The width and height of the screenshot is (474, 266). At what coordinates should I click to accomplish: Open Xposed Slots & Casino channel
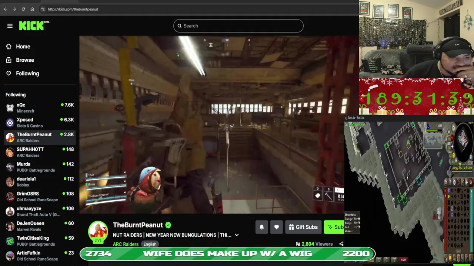pos(40,123)
